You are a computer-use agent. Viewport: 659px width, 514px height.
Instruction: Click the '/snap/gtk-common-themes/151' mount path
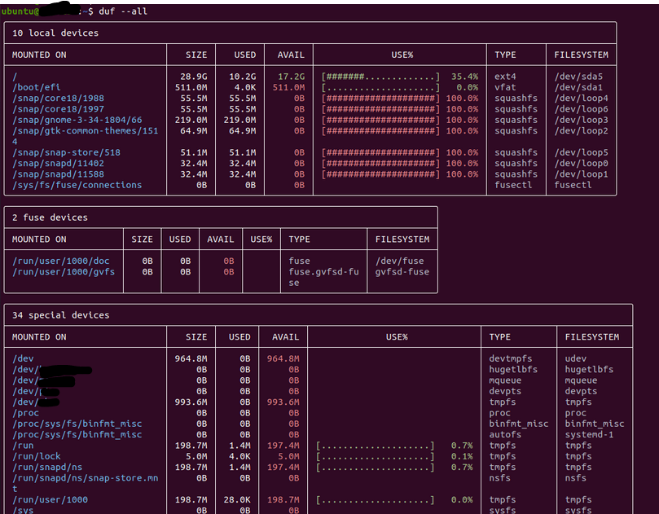[x=86, y=130]
